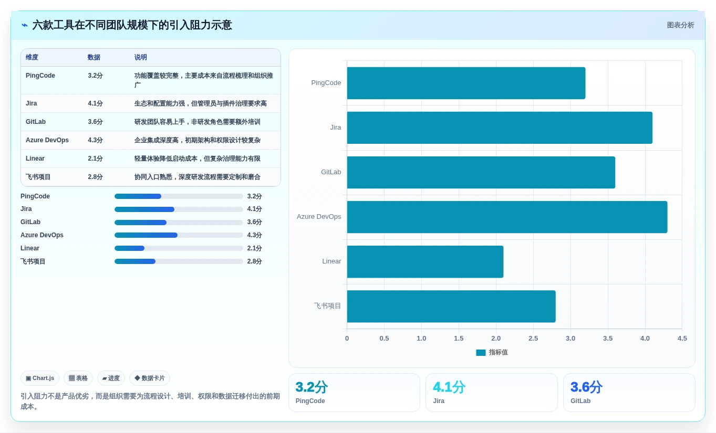The width and height of the screenshot is (716, 433).
Task: Select the 表格 tag chip
Action: 78,378
